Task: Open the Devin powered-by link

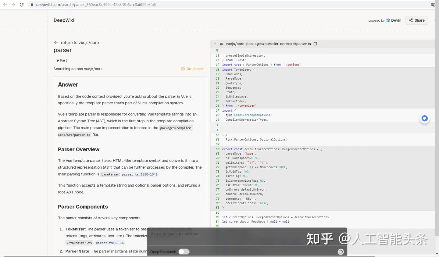Action: pos(394,20)
